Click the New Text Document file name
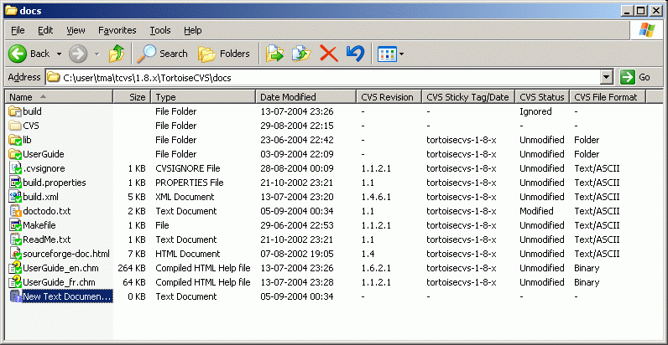 pyautogui.click(x=67, y=296)
